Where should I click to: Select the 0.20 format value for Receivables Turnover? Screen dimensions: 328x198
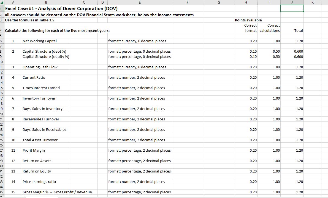tap(246, 119)
